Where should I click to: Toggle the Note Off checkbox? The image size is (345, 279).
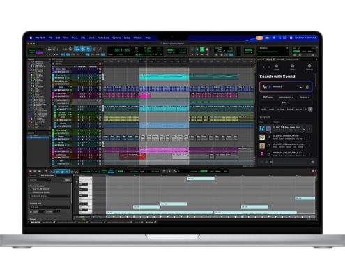click(42, 189)
